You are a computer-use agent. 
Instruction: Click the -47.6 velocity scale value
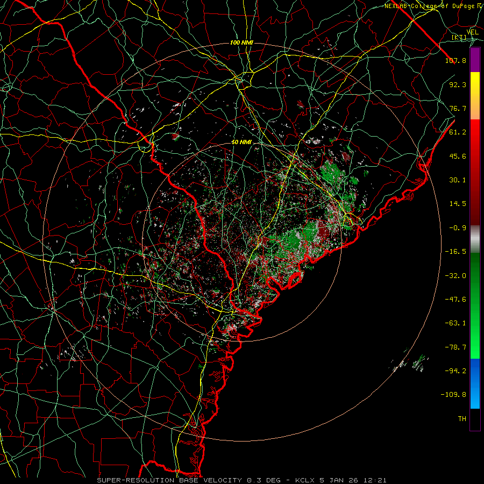pos(455,300)
